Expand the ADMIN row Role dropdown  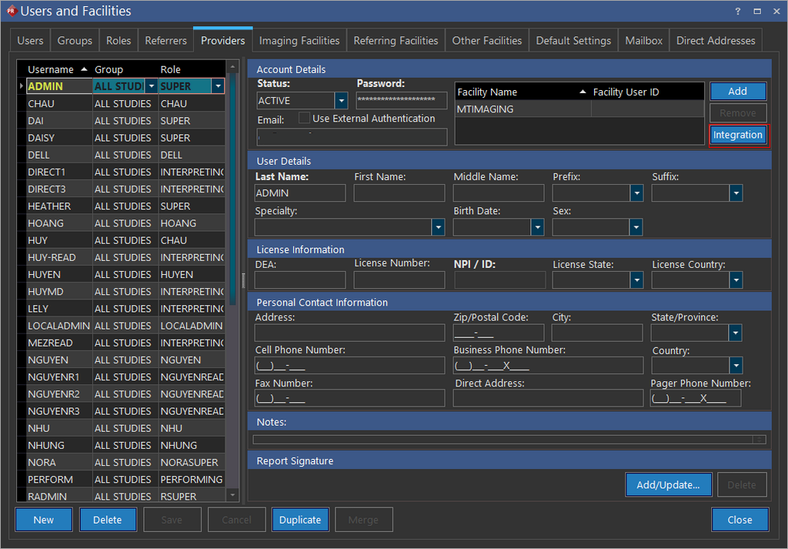[218, 86]
